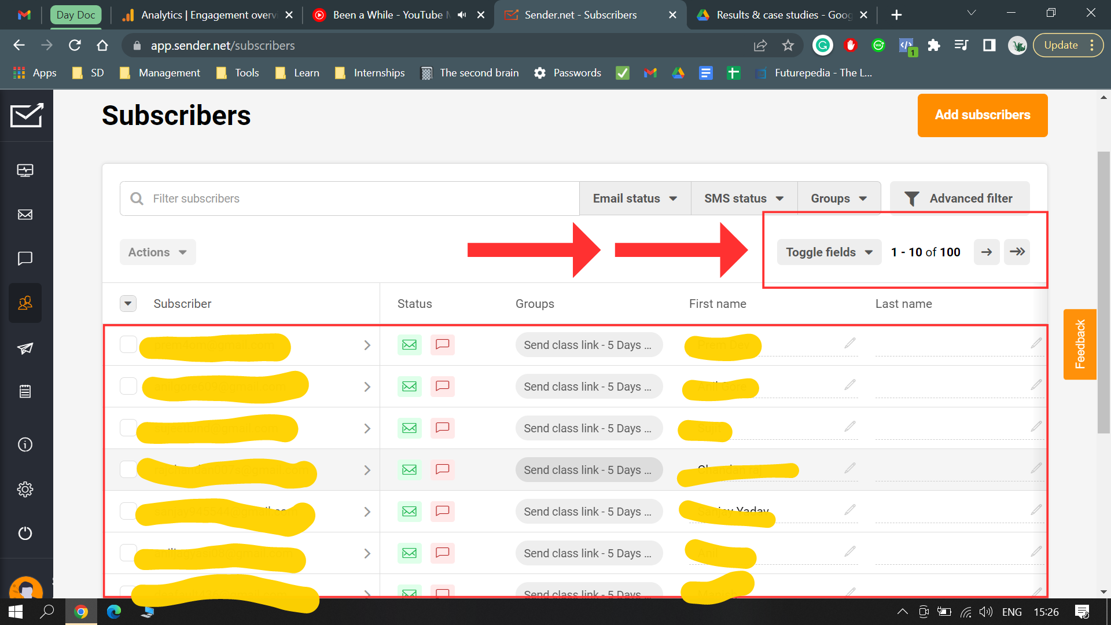This screenshot has height=625, width=1111.
Task: Open the Toggle fields dropdown
Action: (x=829, y=252)
